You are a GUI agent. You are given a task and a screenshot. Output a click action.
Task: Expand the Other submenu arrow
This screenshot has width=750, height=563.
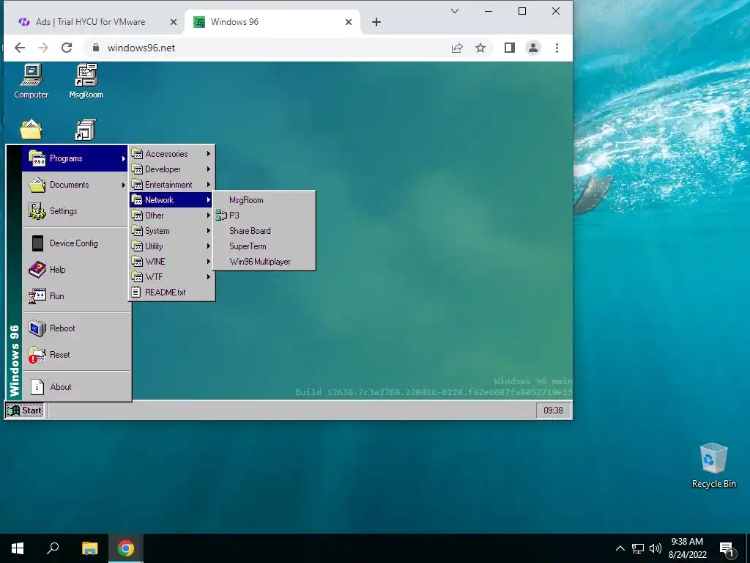click(x=209, y=216)
